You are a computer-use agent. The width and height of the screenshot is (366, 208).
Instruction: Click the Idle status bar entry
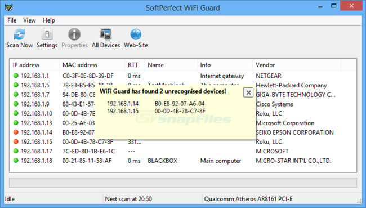click(x=10, y=199)
